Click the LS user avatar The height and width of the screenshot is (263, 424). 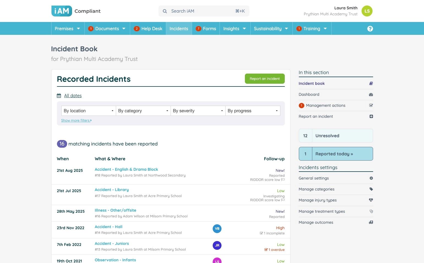367,11
